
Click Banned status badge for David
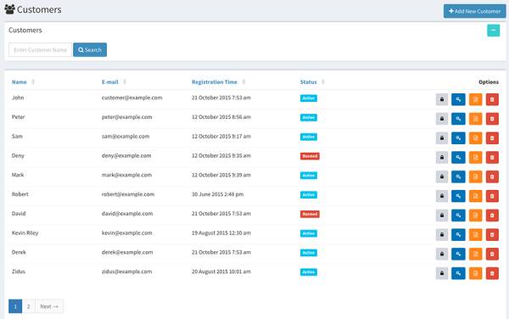[x=310, y=214]
